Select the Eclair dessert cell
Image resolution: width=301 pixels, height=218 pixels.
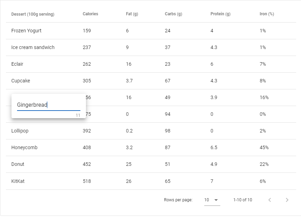point(17,64)
